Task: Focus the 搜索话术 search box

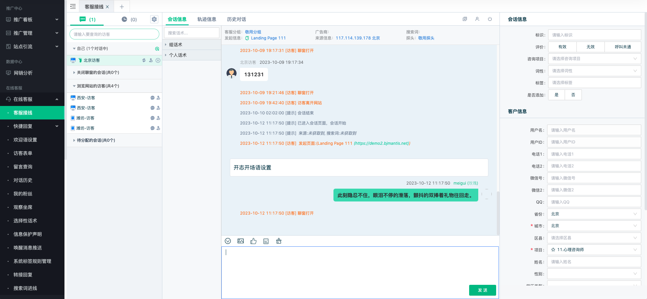Action: (x=192, y=33)
